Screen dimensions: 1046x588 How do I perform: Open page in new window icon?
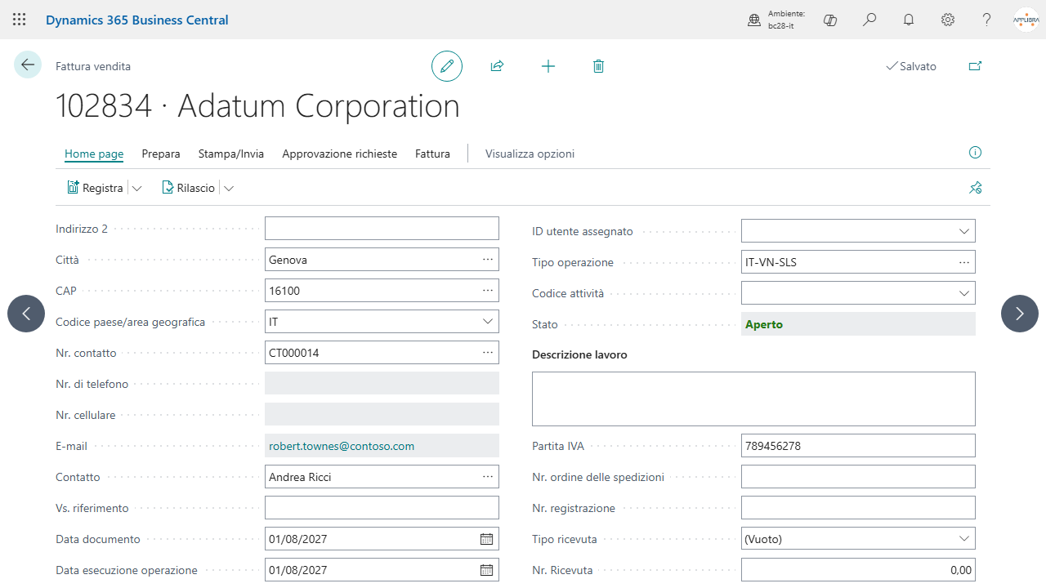point(975,66)
